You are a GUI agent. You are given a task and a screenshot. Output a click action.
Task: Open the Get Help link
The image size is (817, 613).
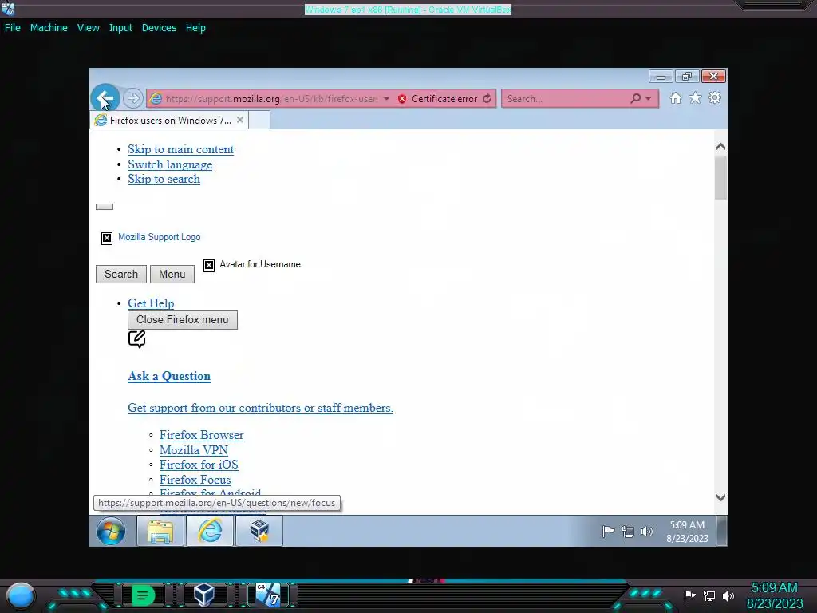click(151, 303)
